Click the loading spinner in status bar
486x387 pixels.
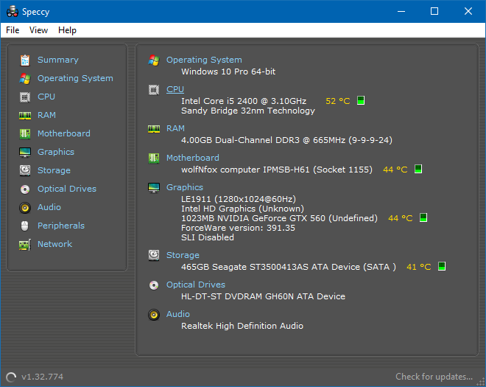11,377
